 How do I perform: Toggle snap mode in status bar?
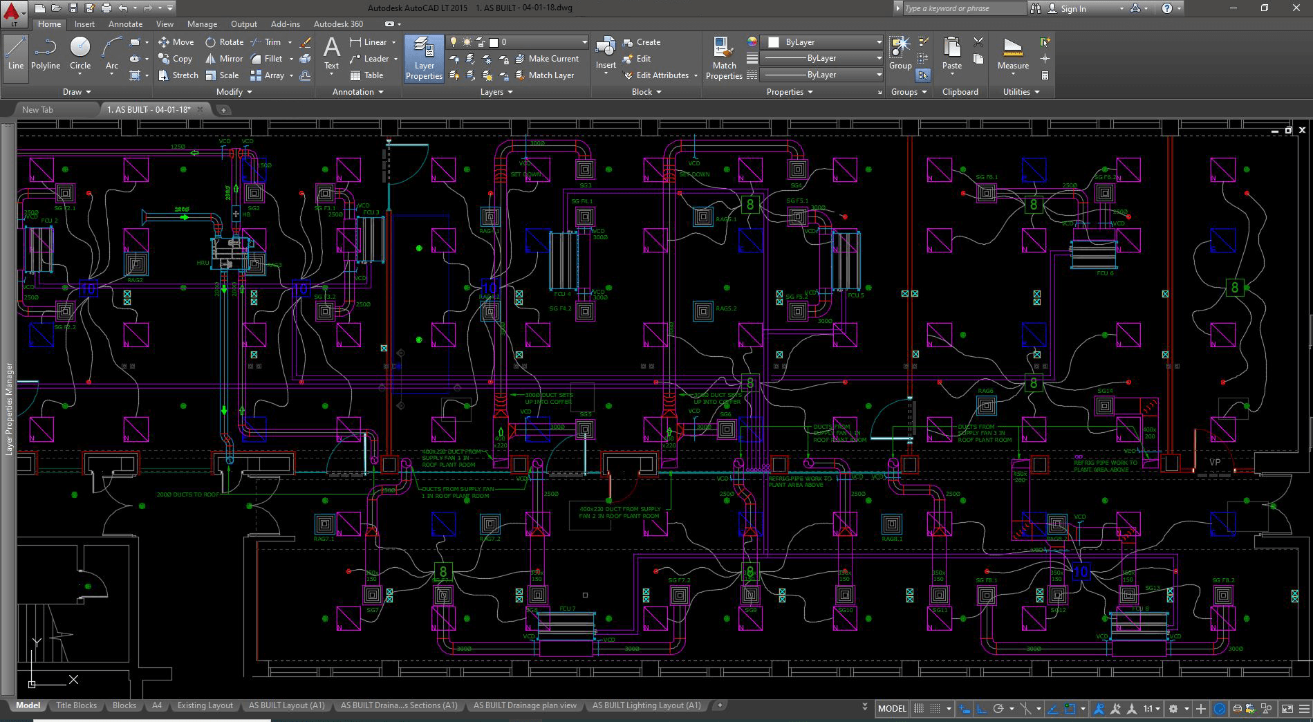tap(935, 708)
